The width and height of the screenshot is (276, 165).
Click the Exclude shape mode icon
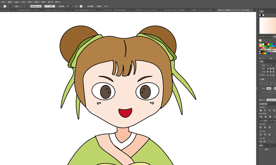point(274,110)
